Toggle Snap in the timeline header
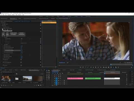134x101 pixels. pos(55,73)
